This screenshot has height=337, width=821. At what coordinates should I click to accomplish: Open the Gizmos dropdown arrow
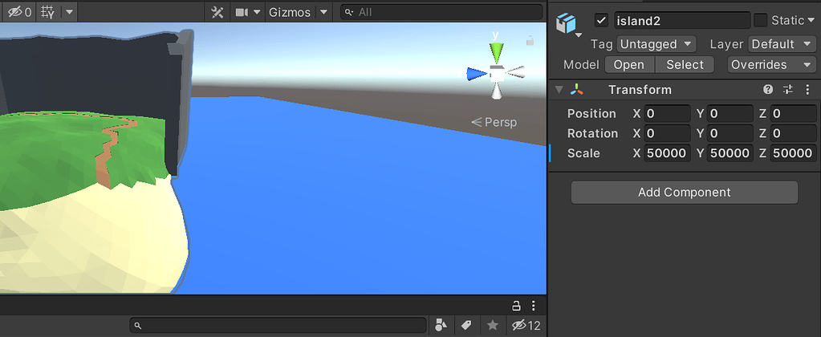pyautogui.click(x=323, y=12)
